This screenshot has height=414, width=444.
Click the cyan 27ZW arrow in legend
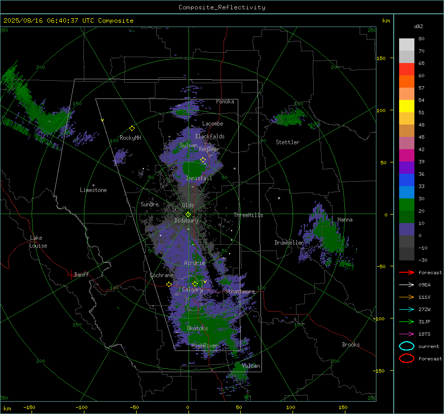coord(407,310)
